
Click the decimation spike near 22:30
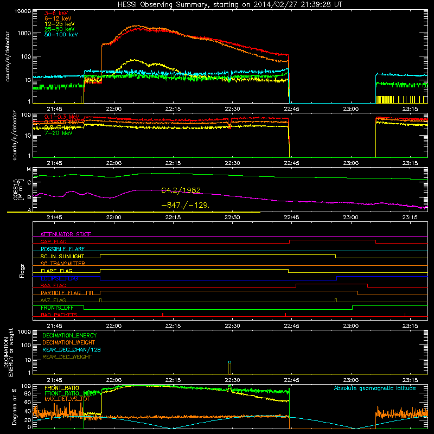pos(229,368)
